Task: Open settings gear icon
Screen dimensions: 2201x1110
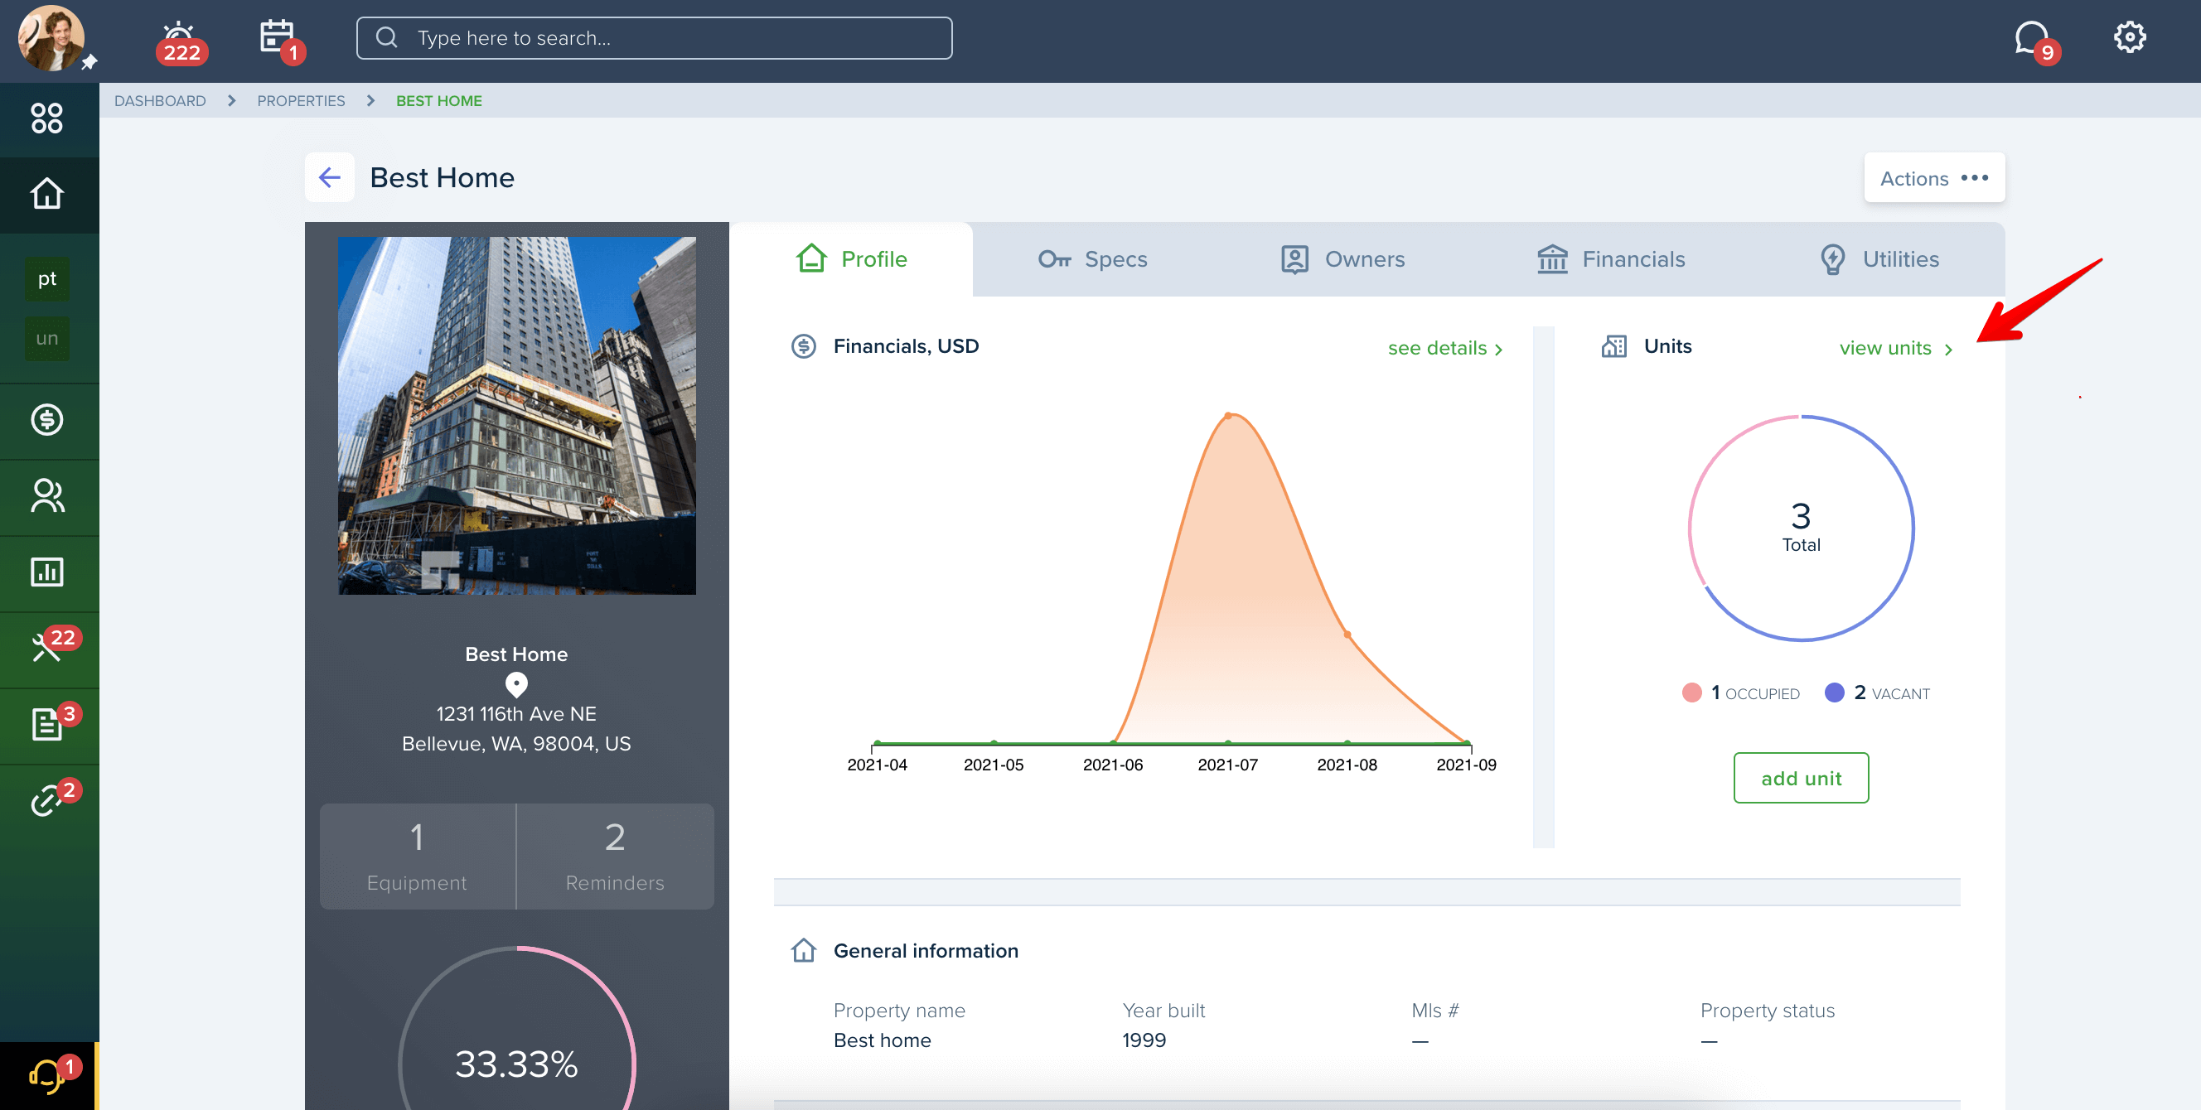Action: [x=2129, y=36]
